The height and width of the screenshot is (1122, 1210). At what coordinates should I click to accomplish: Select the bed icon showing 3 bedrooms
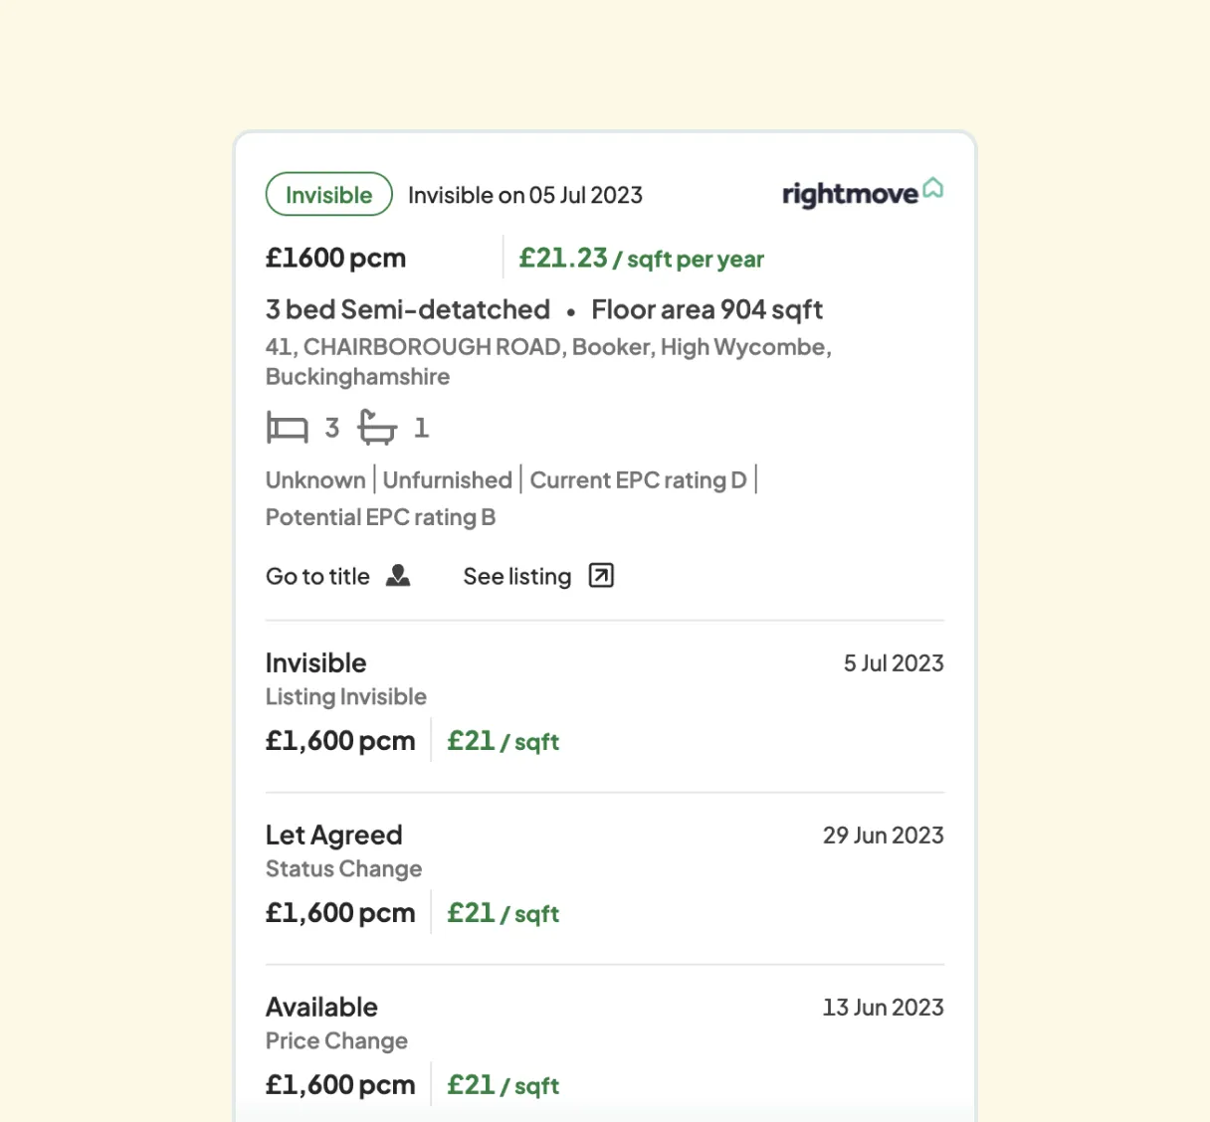coord(288,427)
